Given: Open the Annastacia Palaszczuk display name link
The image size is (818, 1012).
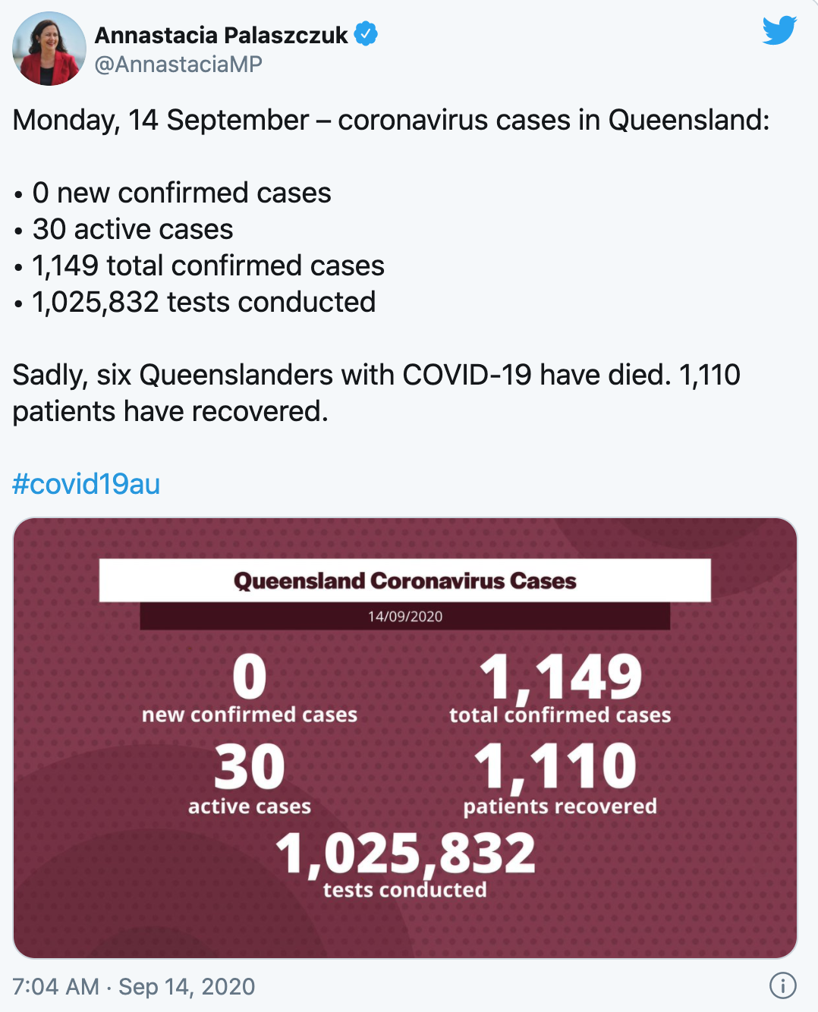Looking at the screenshot, I should click(221, 35).
